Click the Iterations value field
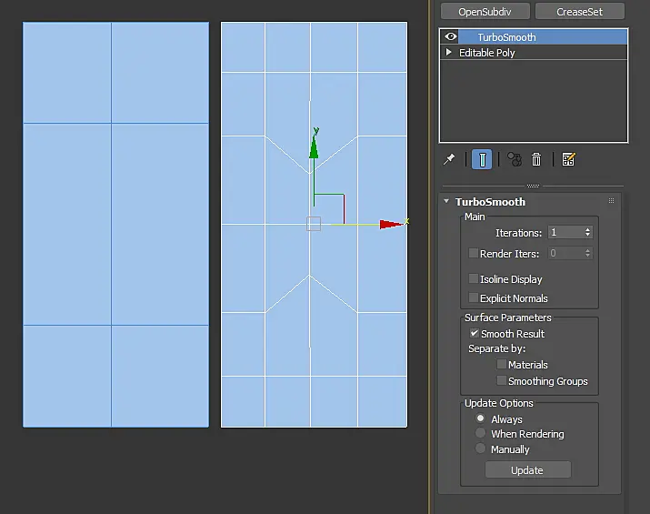Image resolution: width=650 pixels, height=514 pixels. click(565, 232)
